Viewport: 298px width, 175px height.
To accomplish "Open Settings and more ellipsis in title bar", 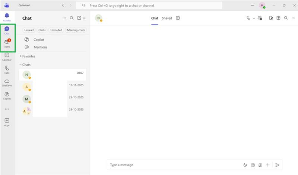I will 253,5.
